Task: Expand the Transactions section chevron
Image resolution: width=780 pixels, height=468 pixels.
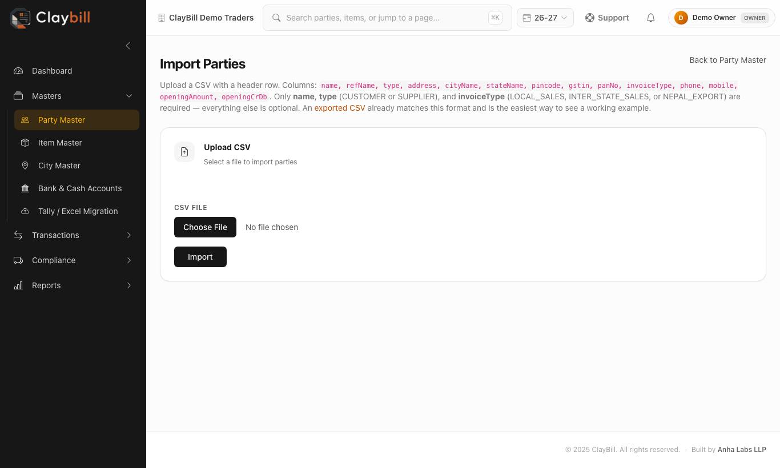Action: [129, 235]
